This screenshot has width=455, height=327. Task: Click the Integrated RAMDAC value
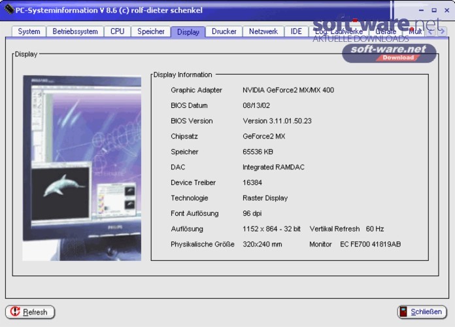[273, 167]
